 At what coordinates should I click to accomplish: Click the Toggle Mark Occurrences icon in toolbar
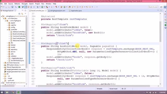pyautogui.click(x=26, y=7)
